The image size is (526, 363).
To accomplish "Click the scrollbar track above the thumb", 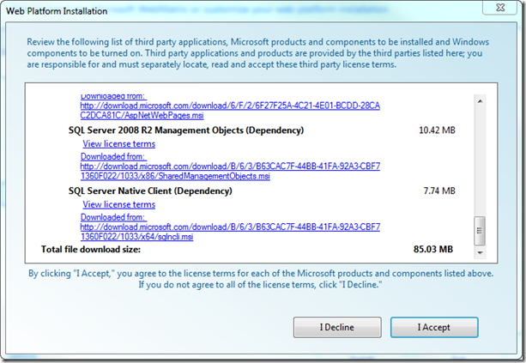I will [480, 161].
